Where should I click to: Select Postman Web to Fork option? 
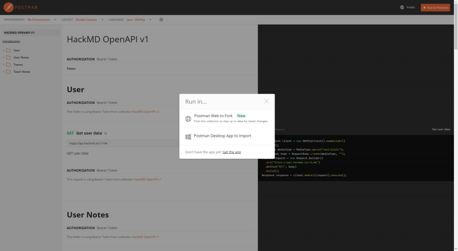[227, 118]
